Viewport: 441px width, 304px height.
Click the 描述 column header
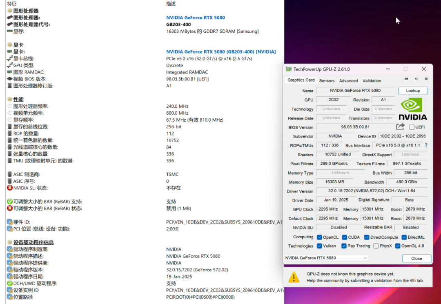(171, 4)
